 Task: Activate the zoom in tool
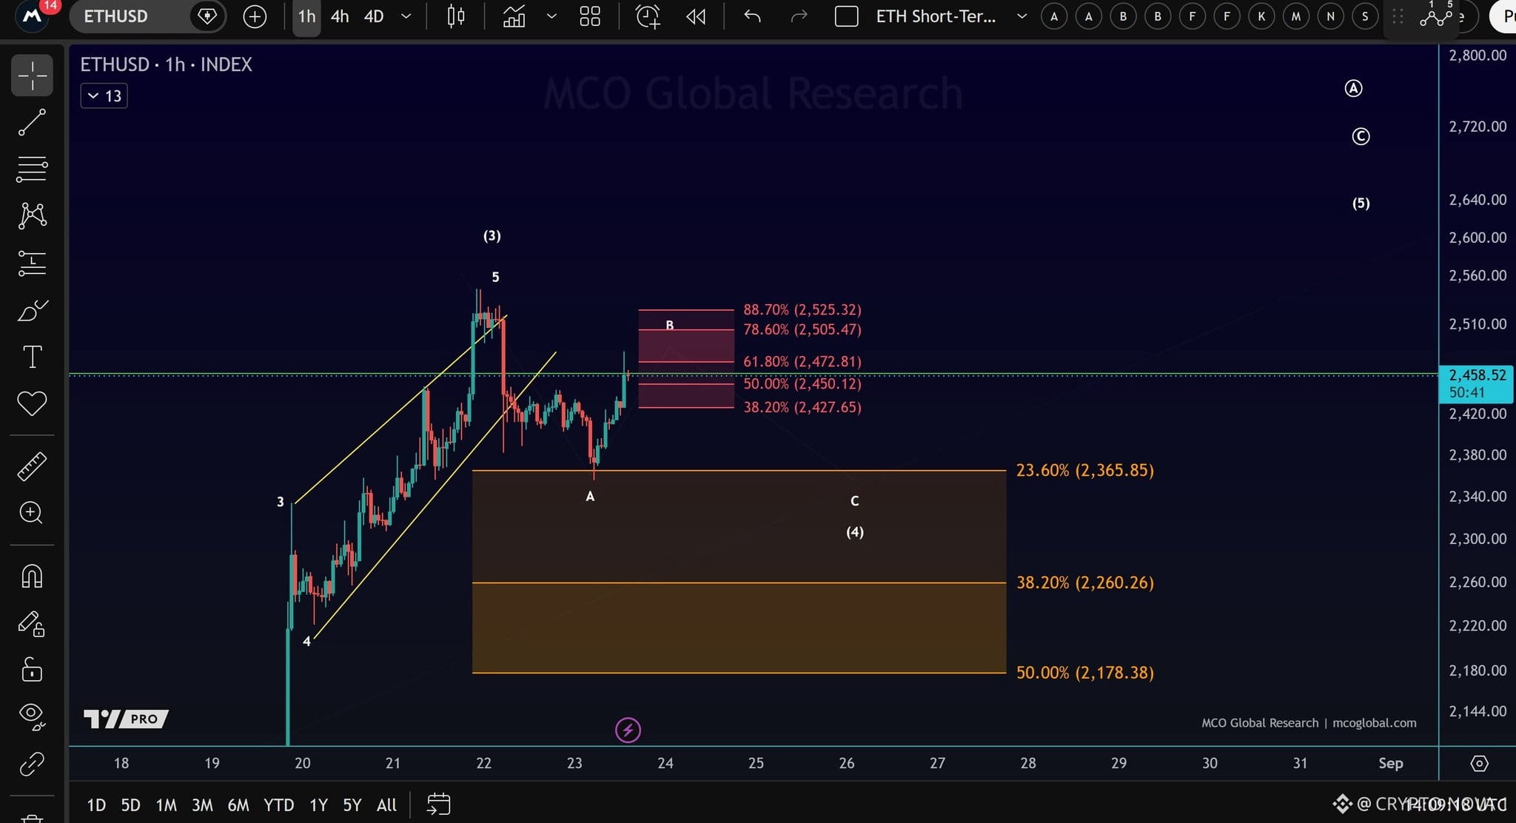[x=31, y=512]
